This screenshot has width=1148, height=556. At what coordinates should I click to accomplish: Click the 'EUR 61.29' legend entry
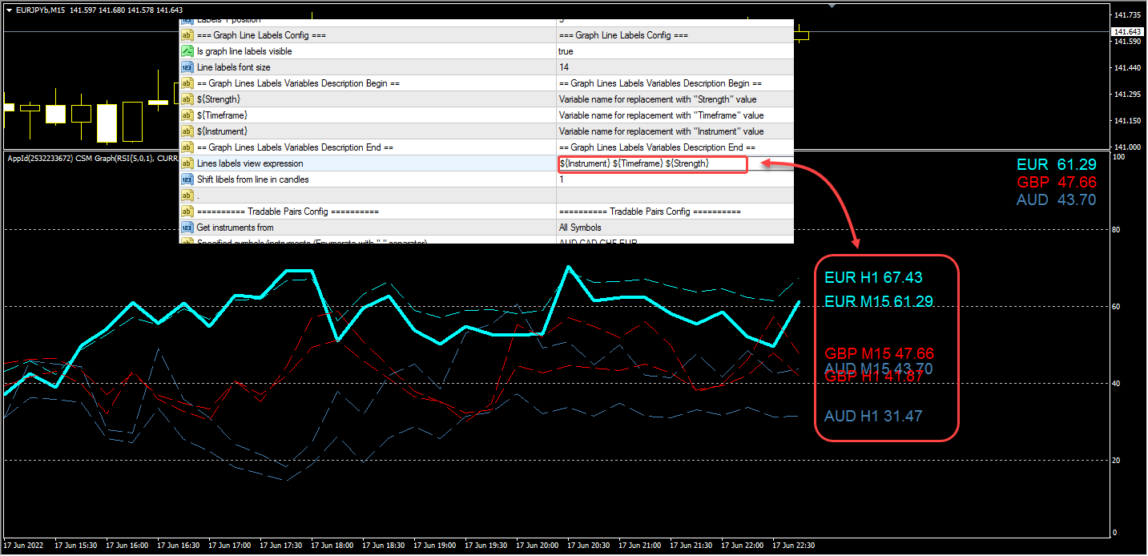1056,164
